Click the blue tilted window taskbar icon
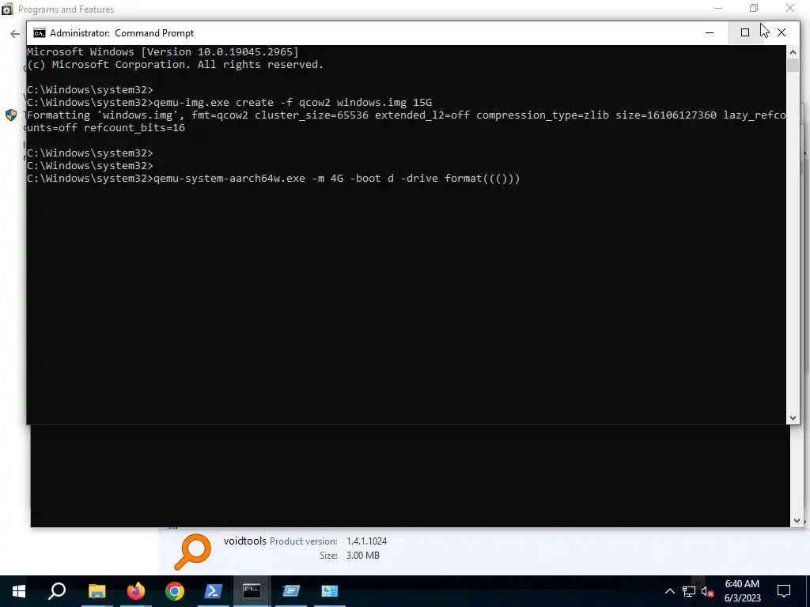The width and height of the screenshot is (810, 607). click(291, 591)
